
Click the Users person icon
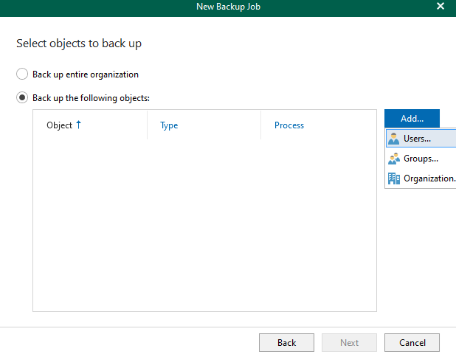coord(393,139)
